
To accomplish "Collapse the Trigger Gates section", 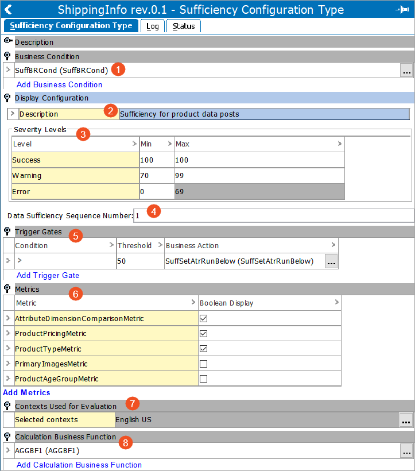I will pos(7,231).
